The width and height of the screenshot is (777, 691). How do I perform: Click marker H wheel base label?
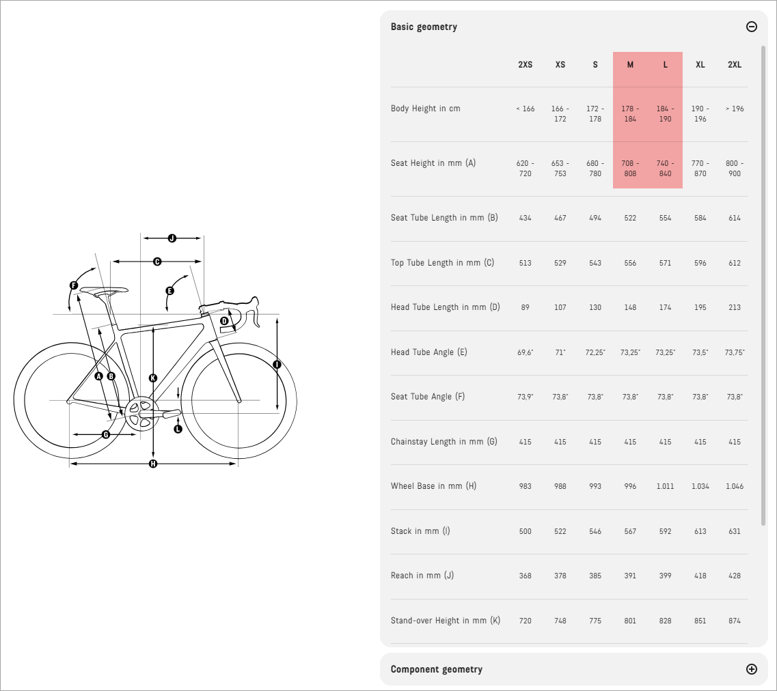click(152, 464)
